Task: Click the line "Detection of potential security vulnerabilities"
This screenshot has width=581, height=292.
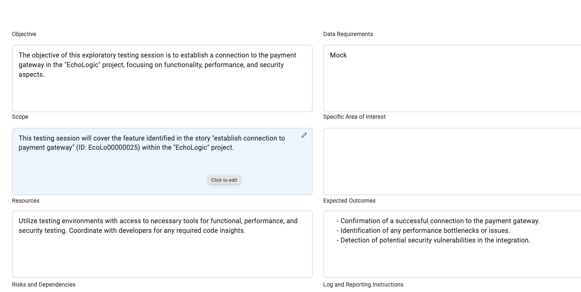Action: click(x=433, y=240)
